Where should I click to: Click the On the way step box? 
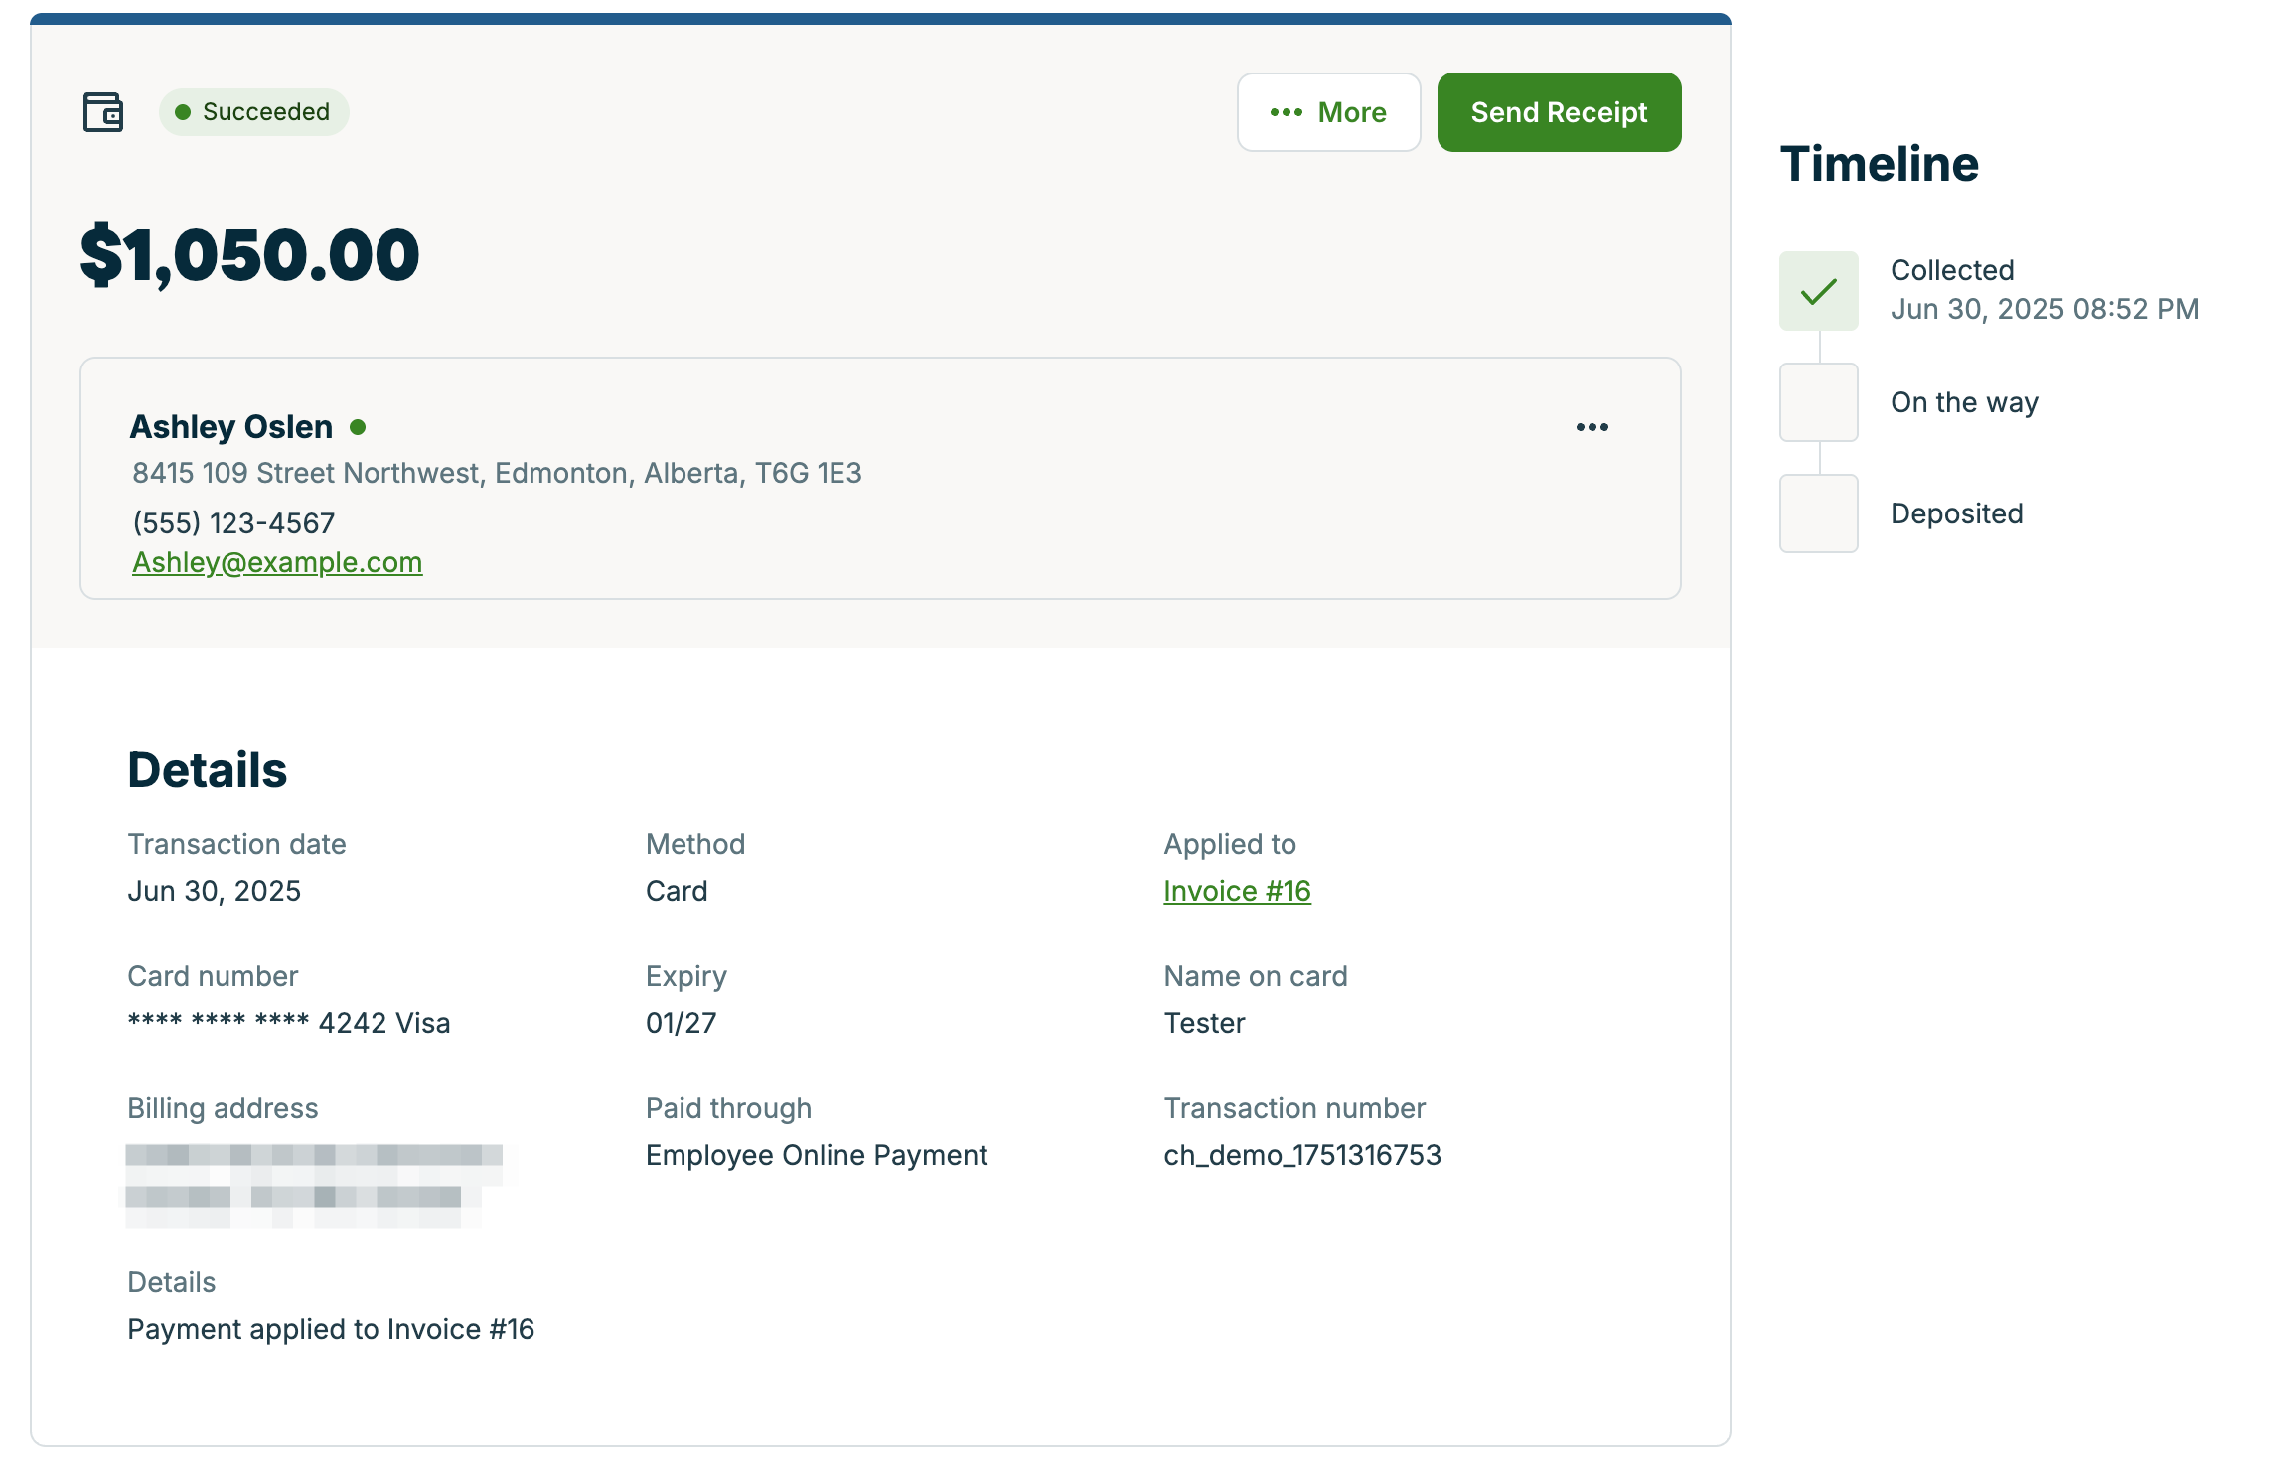click(1818, 402)
